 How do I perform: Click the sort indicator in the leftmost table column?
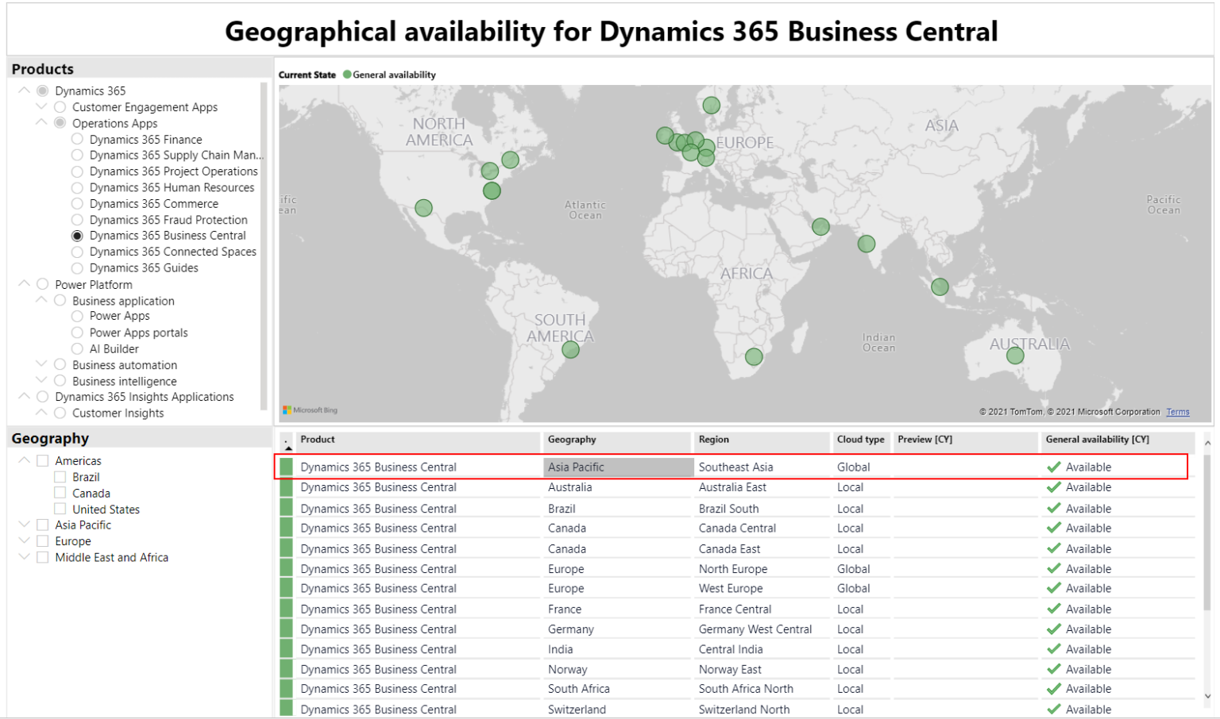(286, 443)
